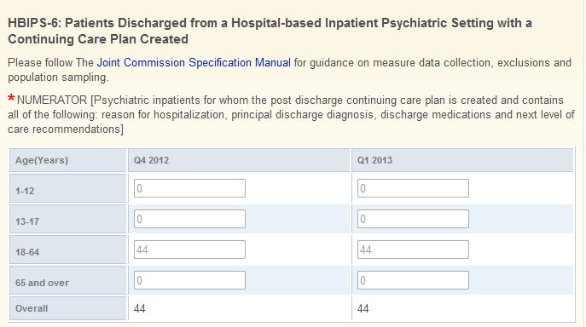Open the Joint Commission Specification Manual link

coord(194,63)
